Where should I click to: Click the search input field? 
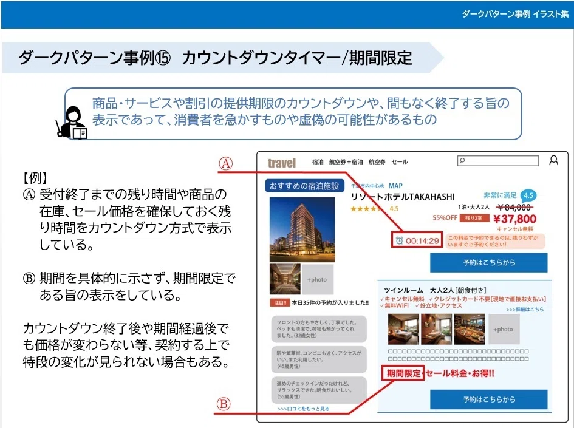(498, 161)
